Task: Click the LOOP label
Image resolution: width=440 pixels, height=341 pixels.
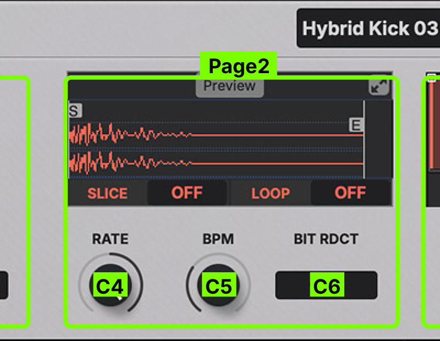Action: tap(271, 194)
